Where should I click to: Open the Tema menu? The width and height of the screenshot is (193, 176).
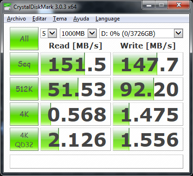[60, 19]
